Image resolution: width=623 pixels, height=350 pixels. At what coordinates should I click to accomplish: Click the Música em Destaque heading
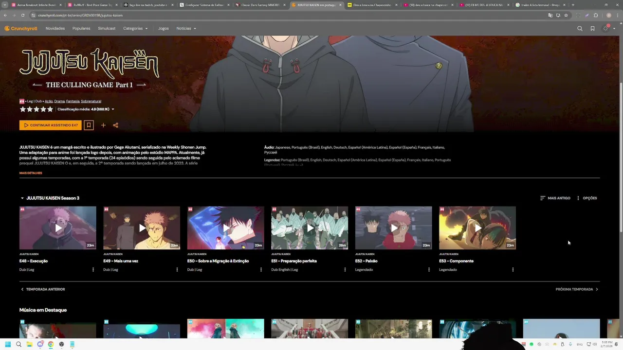tap(43, 310)
